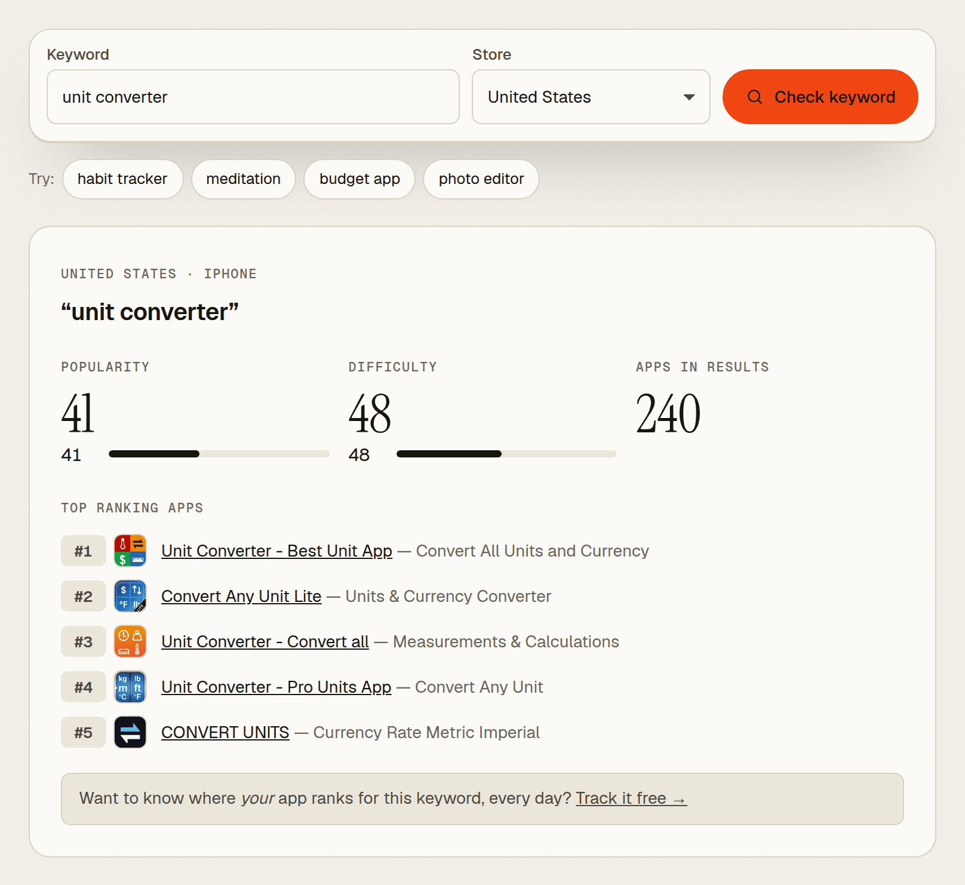Click the #5 rank badge

[x=84, y=732]
